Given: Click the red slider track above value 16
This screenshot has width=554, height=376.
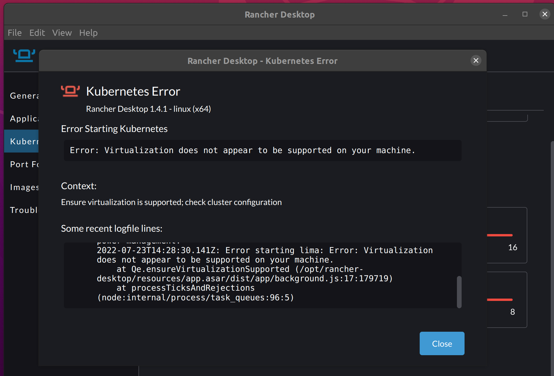Looking at the screenshot, I should coord(500,235).
